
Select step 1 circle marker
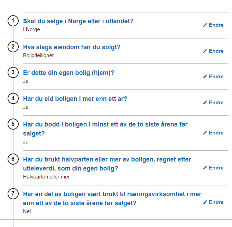(x=13, y=21)
